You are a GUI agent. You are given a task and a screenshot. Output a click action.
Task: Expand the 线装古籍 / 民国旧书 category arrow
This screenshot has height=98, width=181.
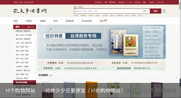pos(34,31)
